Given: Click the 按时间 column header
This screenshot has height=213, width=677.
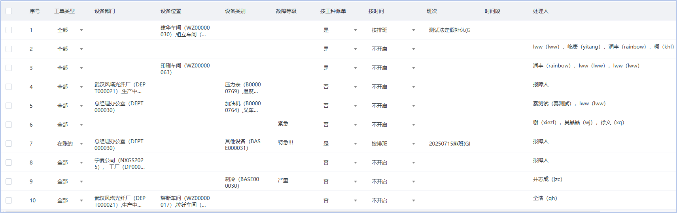Looking at the screenshot, I should [376, 11].
